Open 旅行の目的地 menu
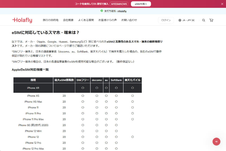This screenshot has width=226, height=151. pyautogui.click(x=51, y=20)
